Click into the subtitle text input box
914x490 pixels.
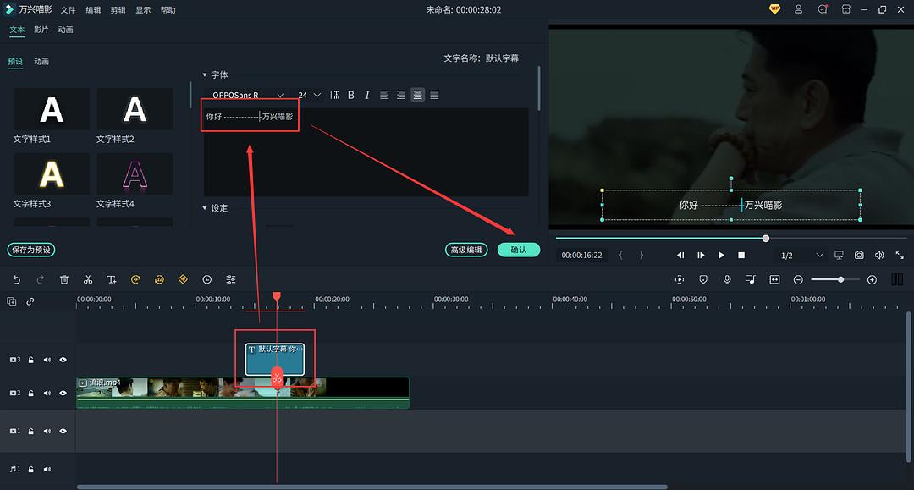tap(366, 151)
